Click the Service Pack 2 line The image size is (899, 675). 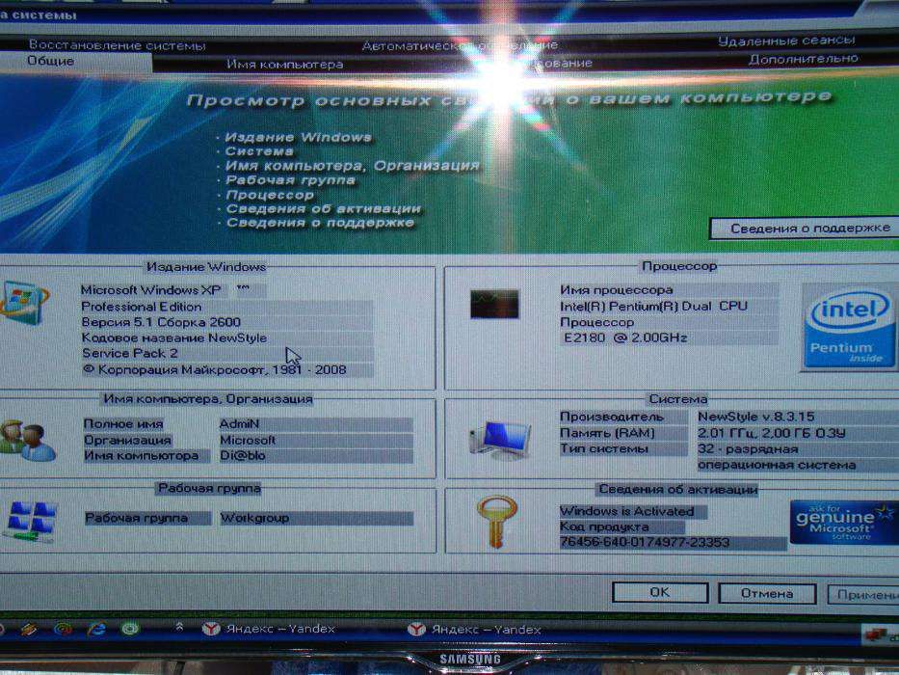point(129,354)
